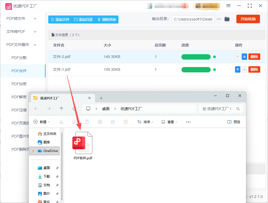The image size is (268, 203).
Task: Go back in Explorer navigation
Action: [36, 109]
